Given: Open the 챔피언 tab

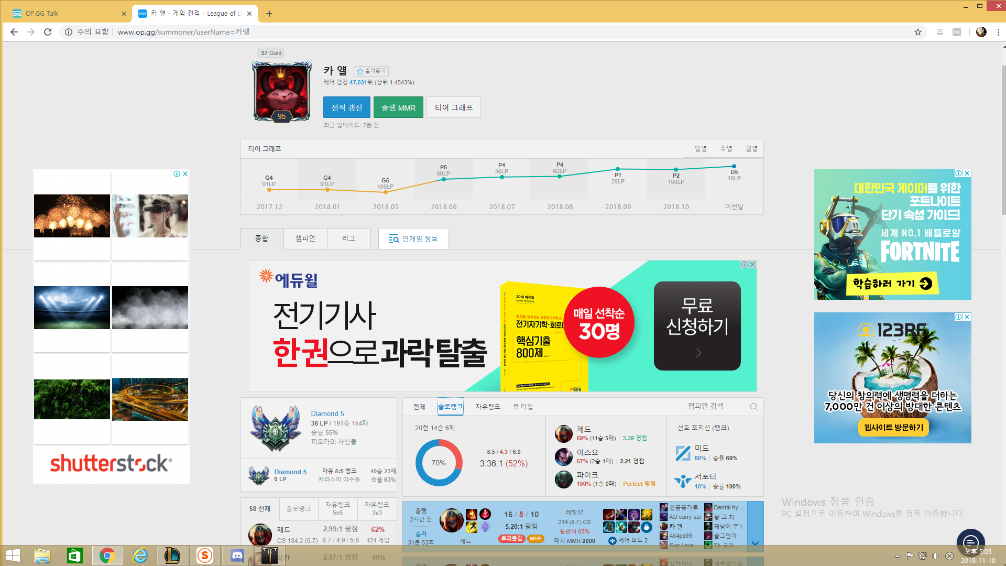Looking at the screenshot, I should 305,238.
